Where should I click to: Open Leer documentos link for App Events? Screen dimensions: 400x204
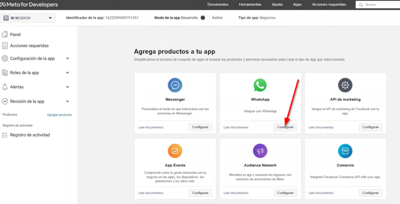pos(151,193)
